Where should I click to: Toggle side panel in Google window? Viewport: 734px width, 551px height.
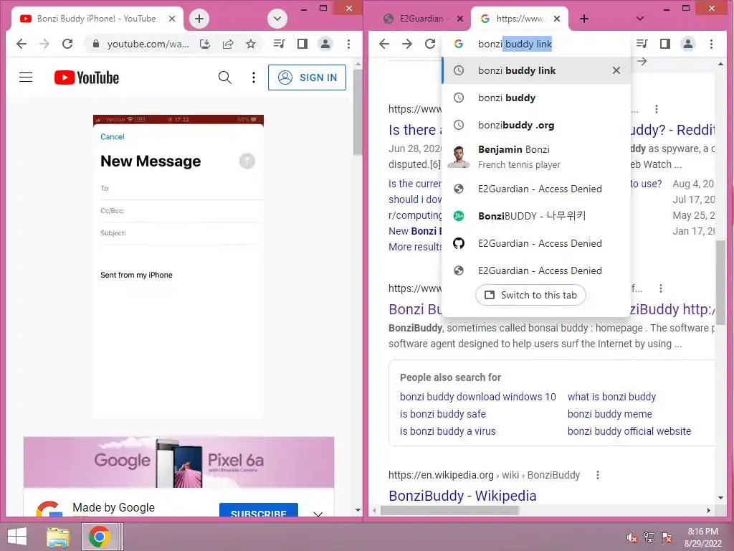664,44
